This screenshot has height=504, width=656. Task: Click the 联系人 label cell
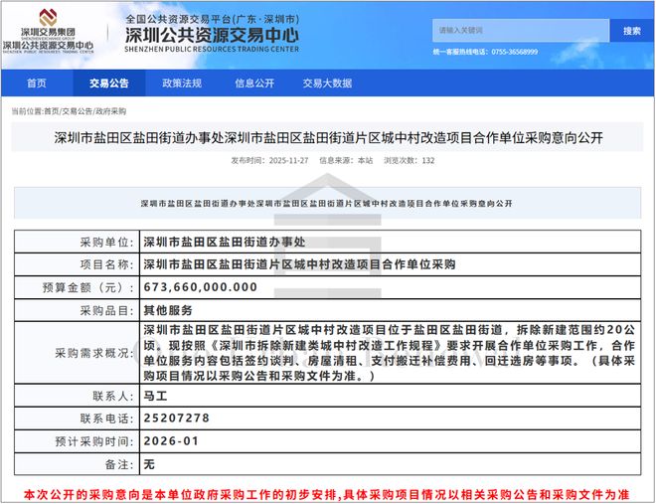(77, 396)
